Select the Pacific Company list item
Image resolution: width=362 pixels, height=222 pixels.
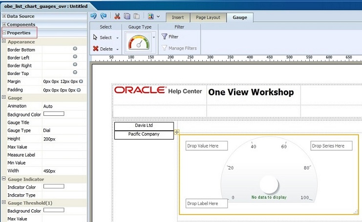[144, 135]
